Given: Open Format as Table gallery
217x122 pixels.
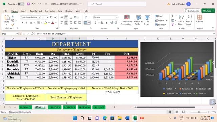Looking at the screenshot, I should [x=138, y=20].
